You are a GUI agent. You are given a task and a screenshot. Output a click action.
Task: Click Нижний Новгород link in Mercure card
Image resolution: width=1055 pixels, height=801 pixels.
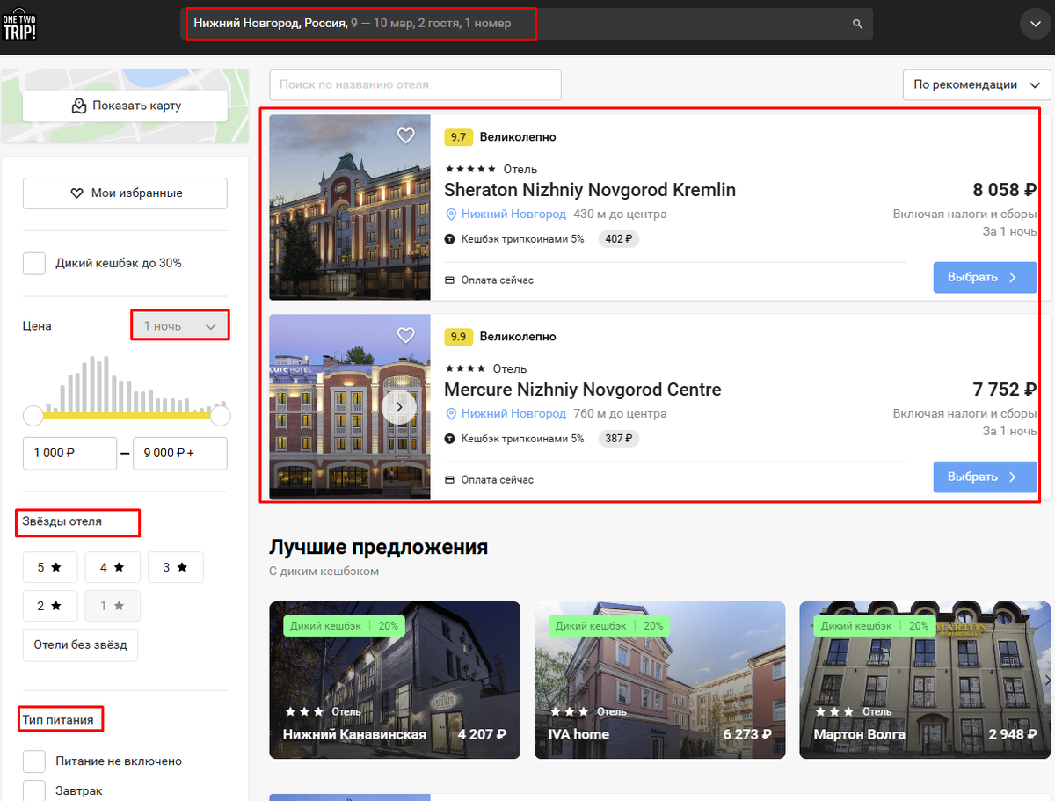(513, 414)
